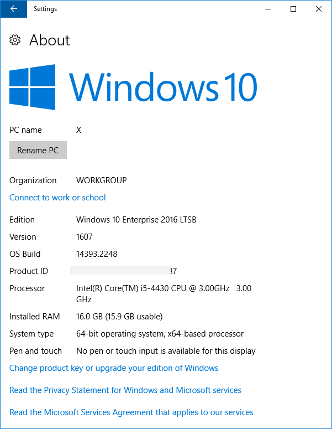The width and height of the screenshot is (332, 429).
Task: Click the WORKGROUP organization value
Action: pos(101,180)
